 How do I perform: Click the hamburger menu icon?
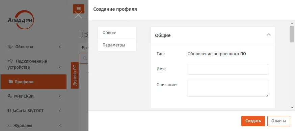click(x=79, y=9)
